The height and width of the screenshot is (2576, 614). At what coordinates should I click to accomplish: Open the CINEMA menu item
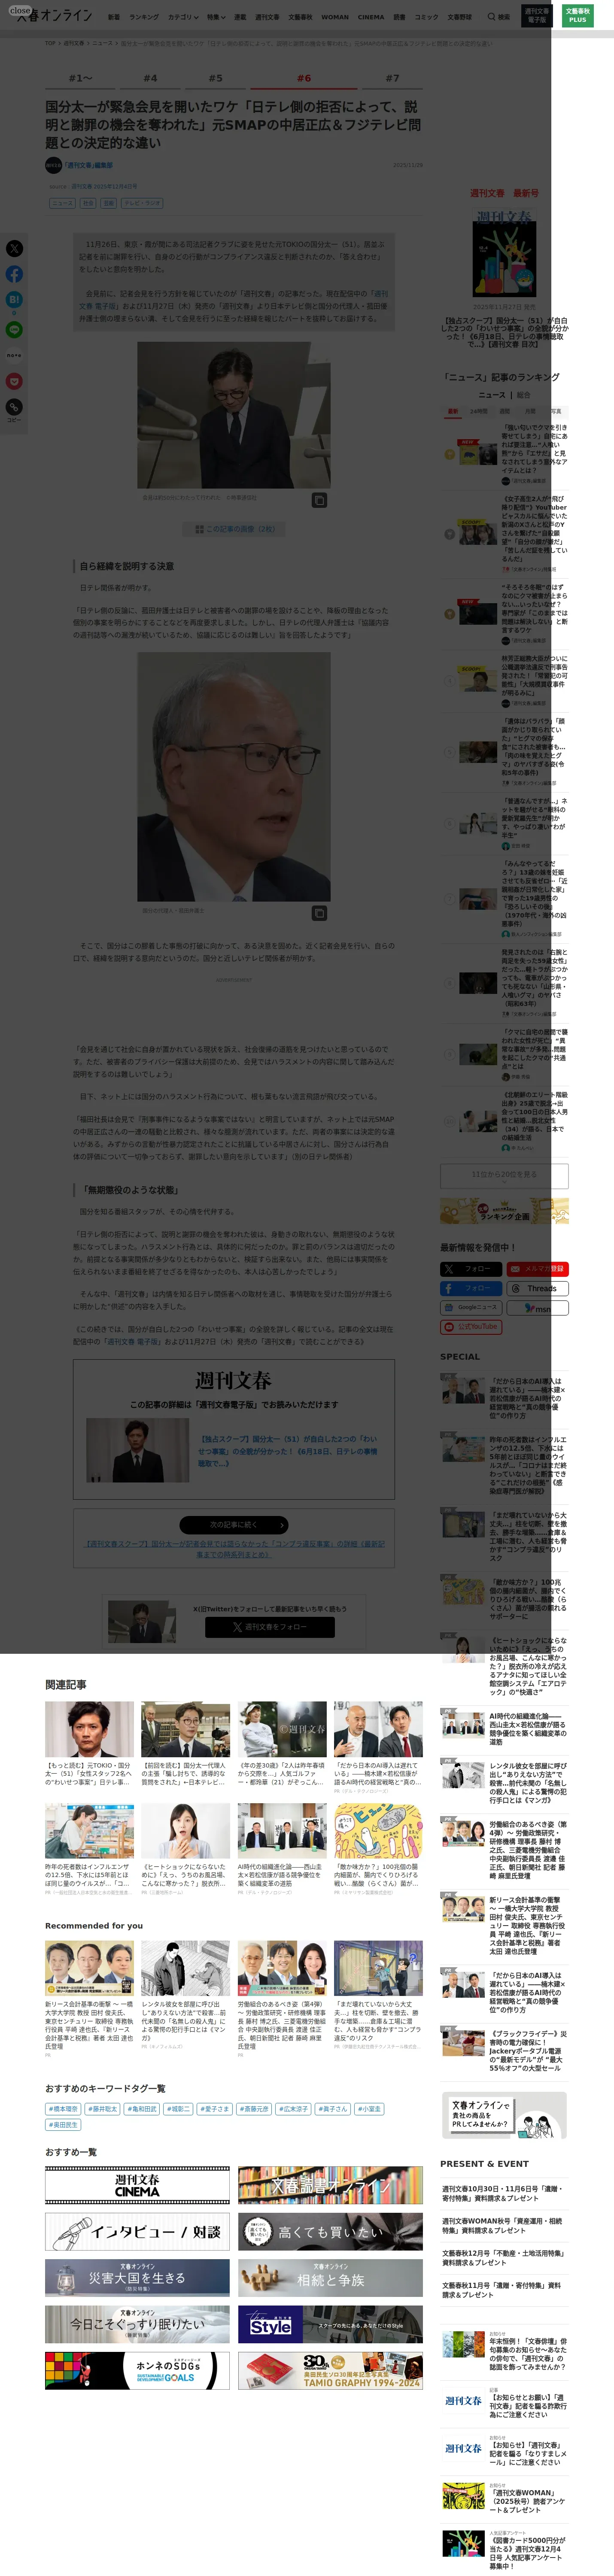click(x=371, y=17)
